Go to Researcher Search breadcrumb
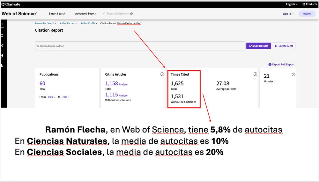319x182 pixels. point(45,23)
